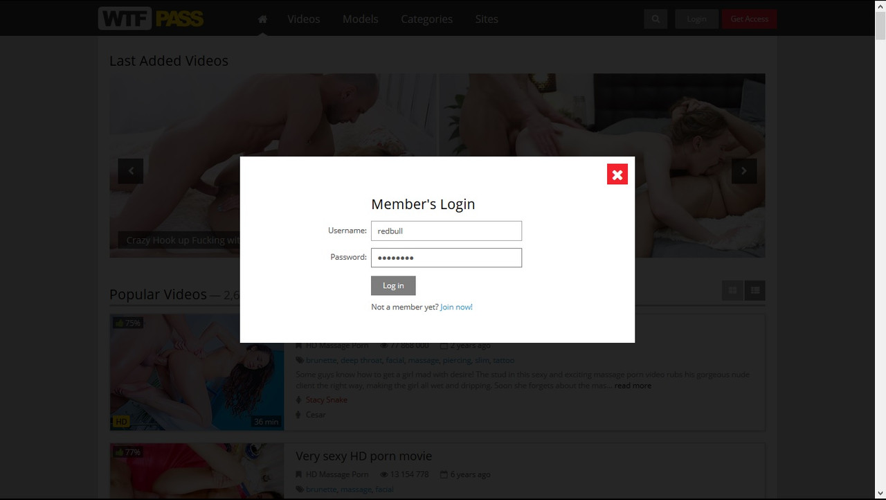
Task: Click the home icon in navigation bar
Action: tap(262, 19)
